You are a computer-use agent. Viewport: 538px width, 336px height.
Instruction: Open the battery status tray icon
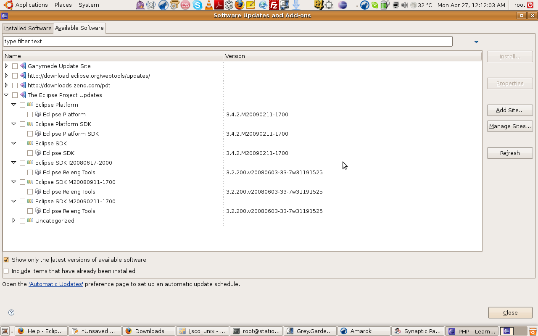[385, 5]
